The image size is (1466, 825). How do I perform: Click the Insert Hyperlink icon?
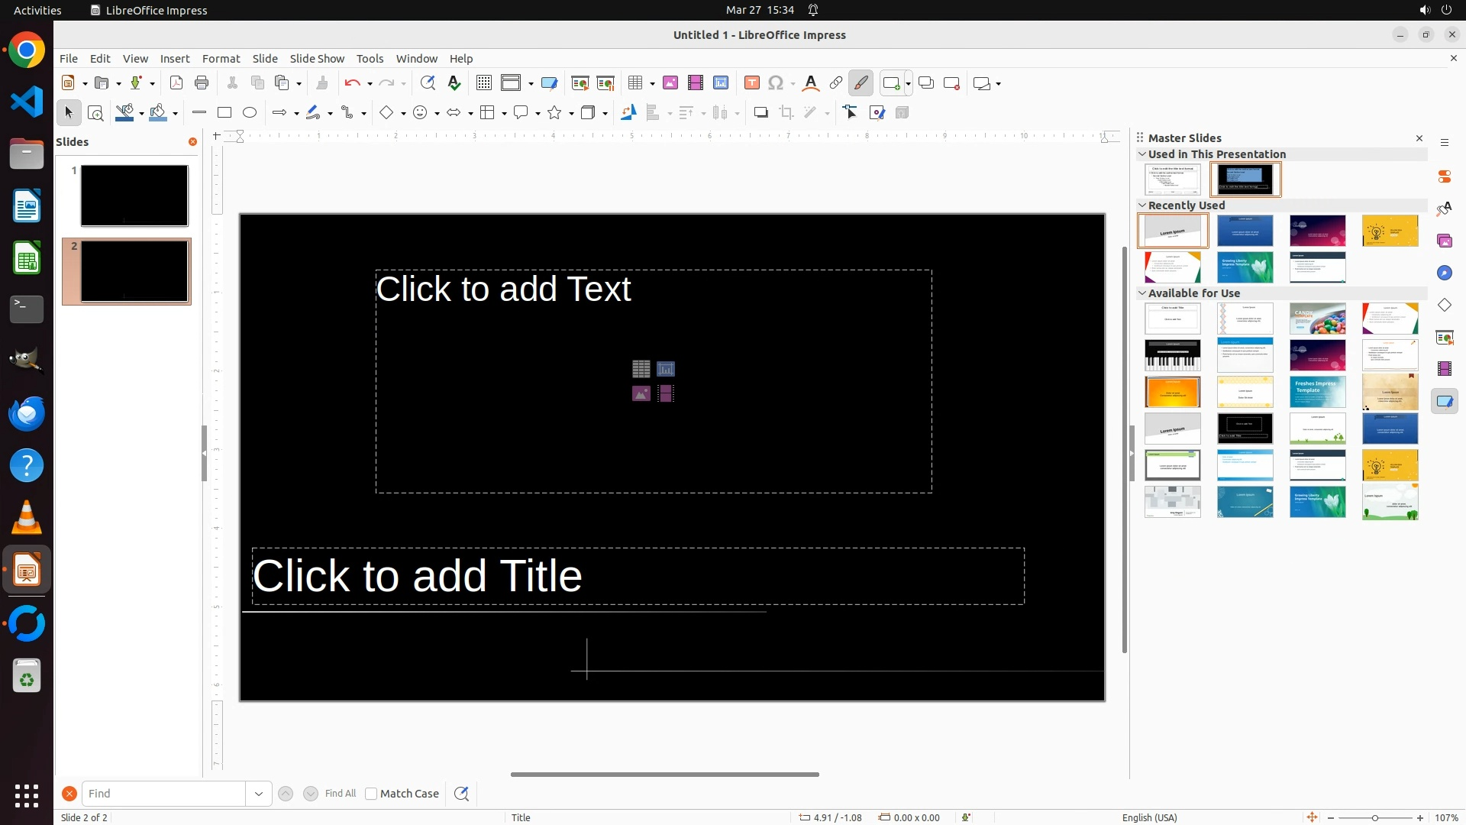click(836, 83)
